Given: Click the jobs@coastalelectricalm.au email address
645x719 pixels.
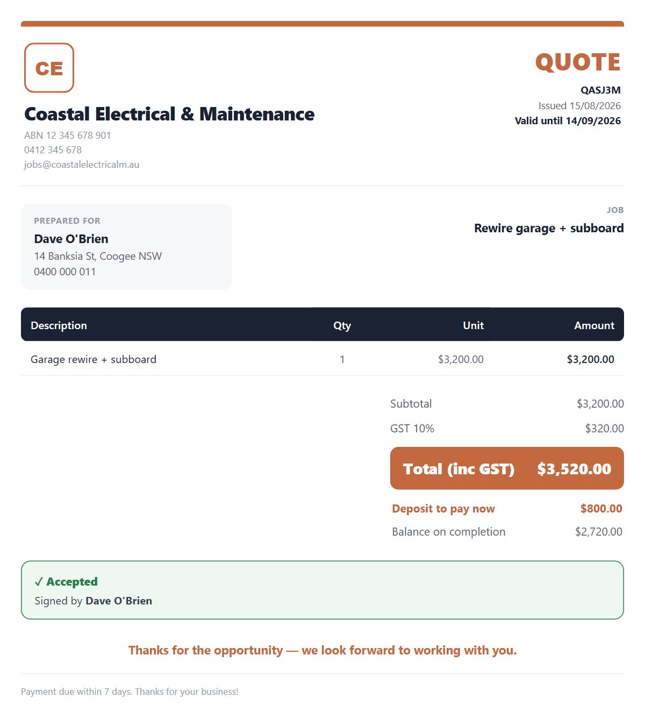Looking at the screenshot, I should [x=82, y=165].
